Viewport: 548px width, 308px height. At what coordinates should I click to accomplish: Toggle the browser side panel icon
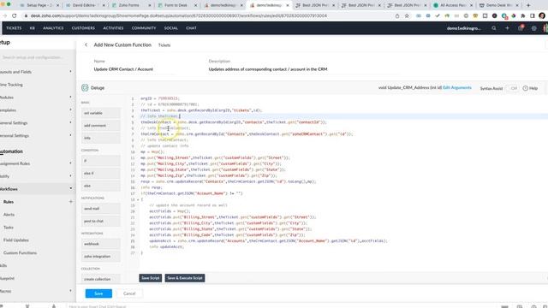pyautogui.click(x=533, y=15)
